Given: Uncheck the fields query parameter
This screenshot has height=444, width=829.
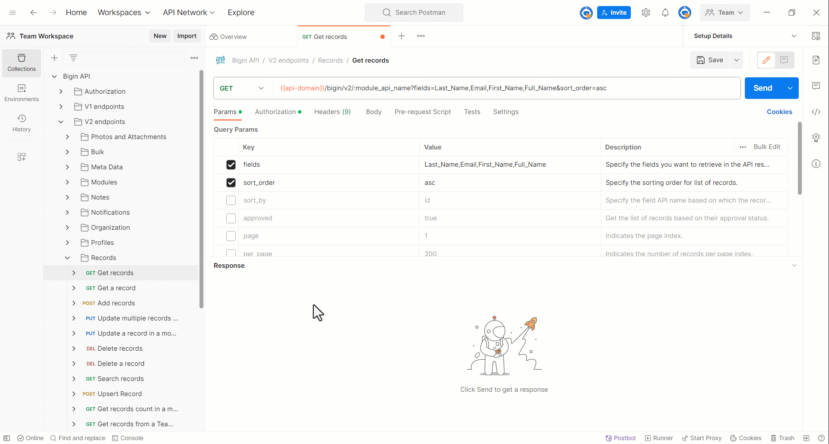Looking at the screenshot, I should click(x=231, y=165).
